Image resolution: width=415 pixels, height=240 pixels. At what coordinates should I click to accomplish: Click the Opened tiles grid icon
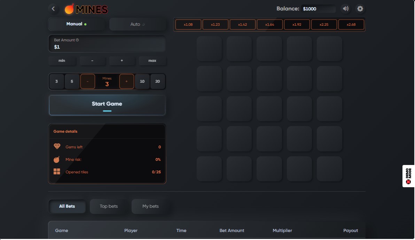pyautogui.click(x=57, y=172)
